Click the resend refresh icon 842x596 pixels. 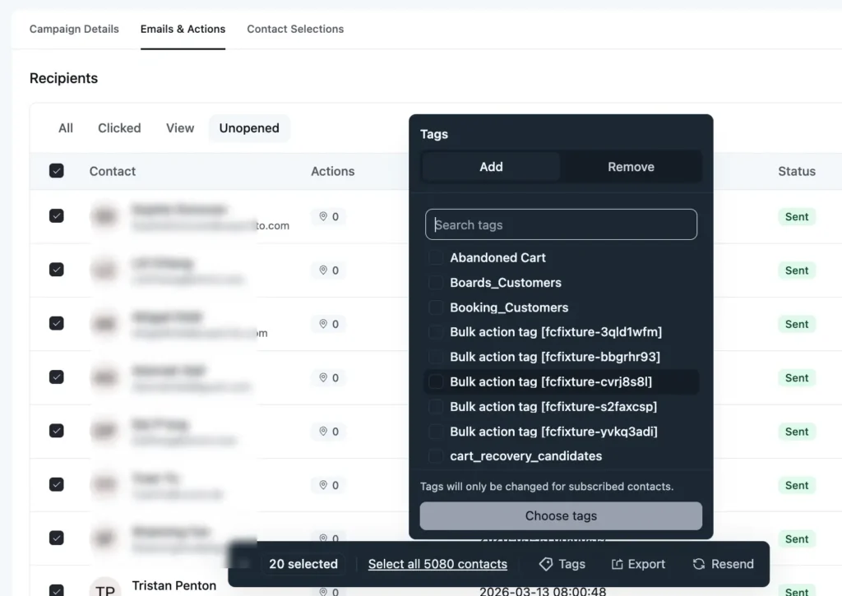click(699, 564)
